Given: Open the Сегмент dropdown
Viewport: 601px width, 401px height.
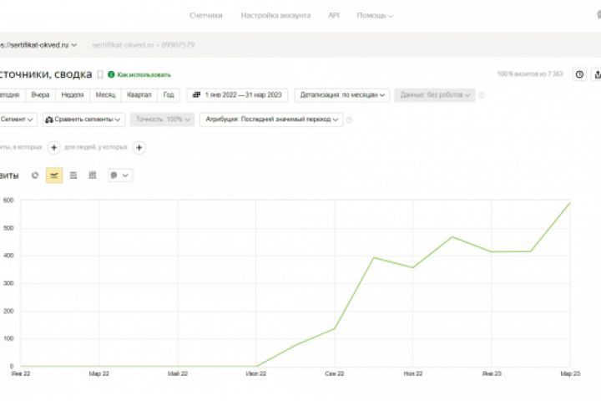Looking at the screenshot, I should coord(18,119).
